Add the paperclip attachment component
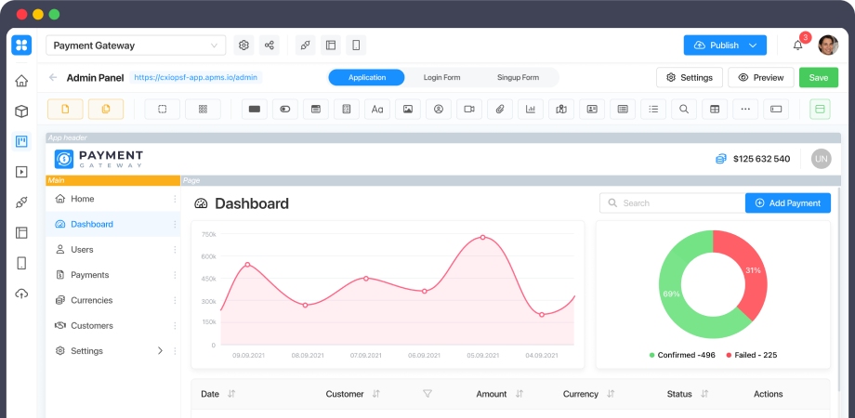The width and height of the screenshot is (855, 418). 499,109
